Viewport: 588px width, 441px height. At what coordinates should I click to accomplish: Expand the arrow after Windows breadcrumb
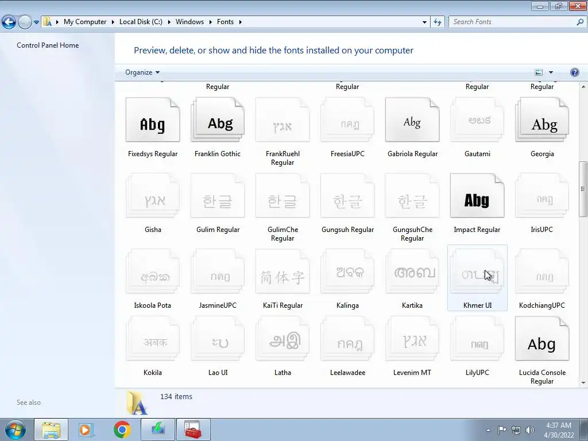coord(210,22)
